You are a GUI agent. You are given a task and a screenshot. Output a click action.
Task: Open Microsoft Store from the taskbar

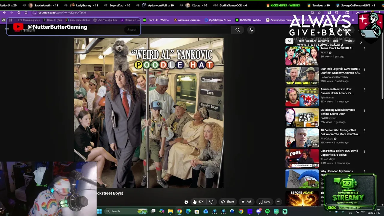[x=197, y=211]
